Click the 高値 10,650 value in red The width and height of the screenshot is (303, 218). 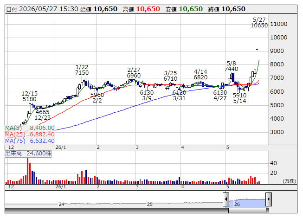click(142, 9)
